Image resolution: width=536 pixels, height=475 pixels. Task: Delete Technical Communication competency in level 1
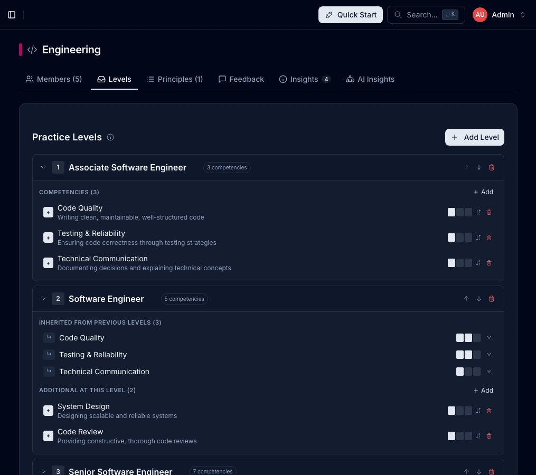click(x=489, y=263)
